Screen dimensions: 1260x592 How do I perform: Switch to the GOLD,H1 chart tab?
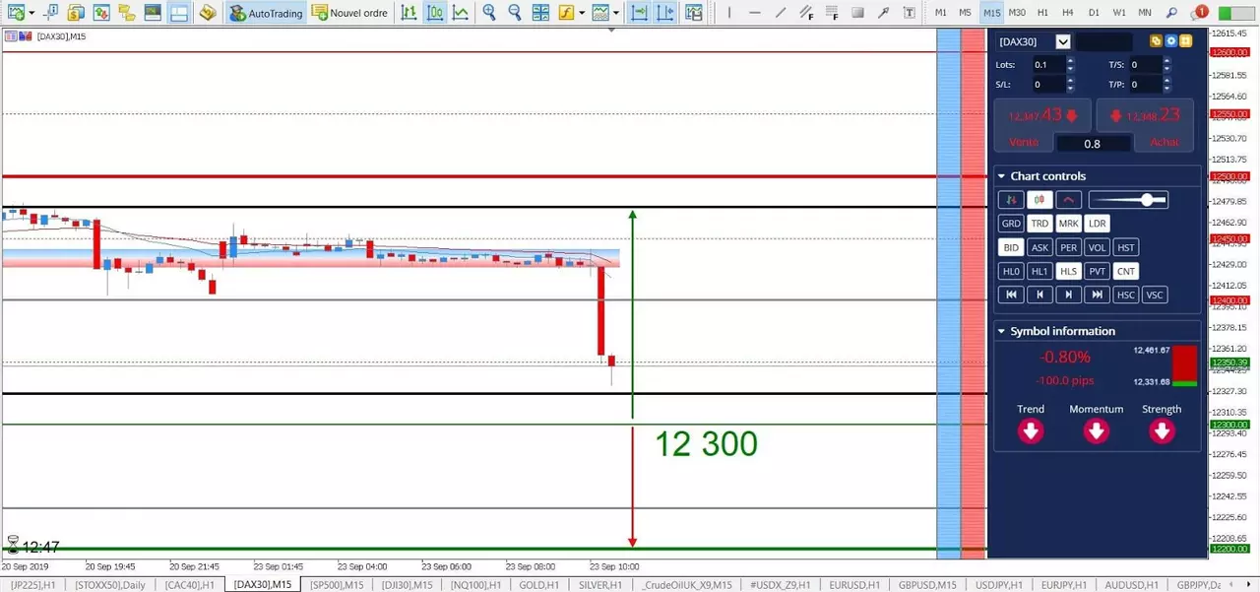(x=538, y=585)
